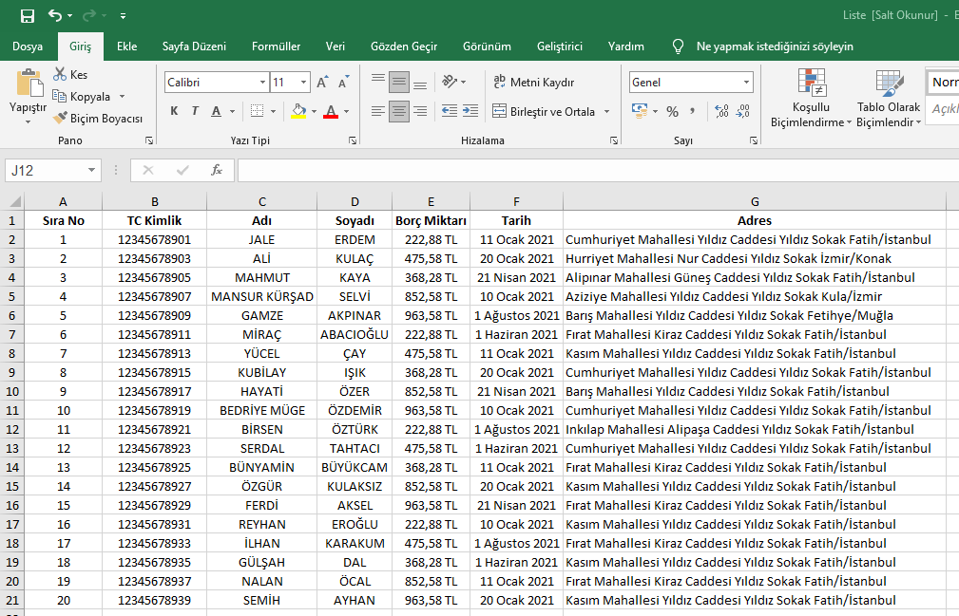
Task: Increase font size with the larger A icon
Action: tap(324, 83)
